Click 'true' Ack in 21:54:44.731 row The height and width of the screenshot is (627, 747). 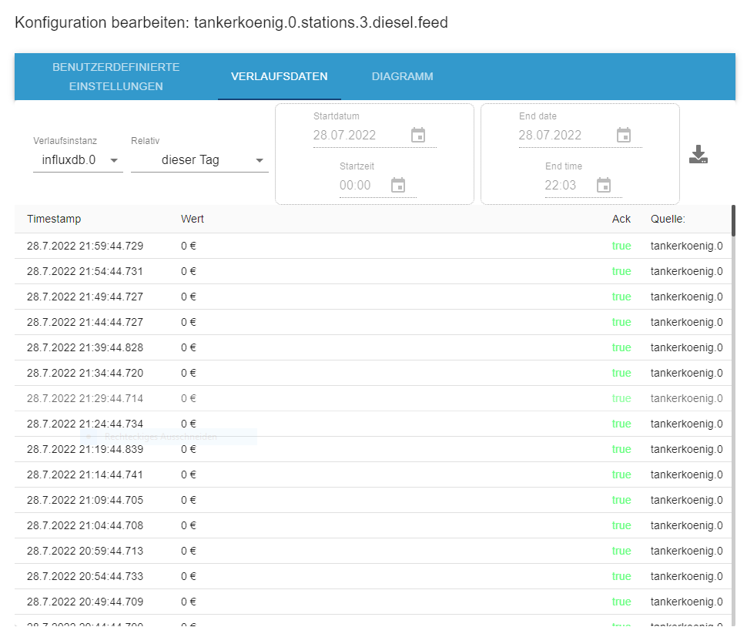click(x=621, y=272)
